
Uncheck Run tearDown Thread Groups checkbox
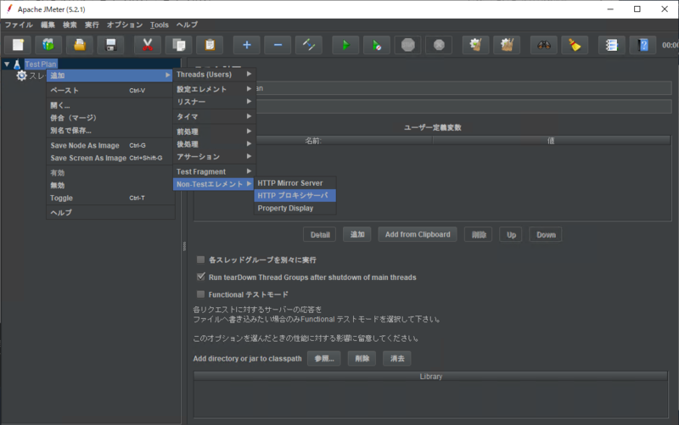[x=200, y=277]
